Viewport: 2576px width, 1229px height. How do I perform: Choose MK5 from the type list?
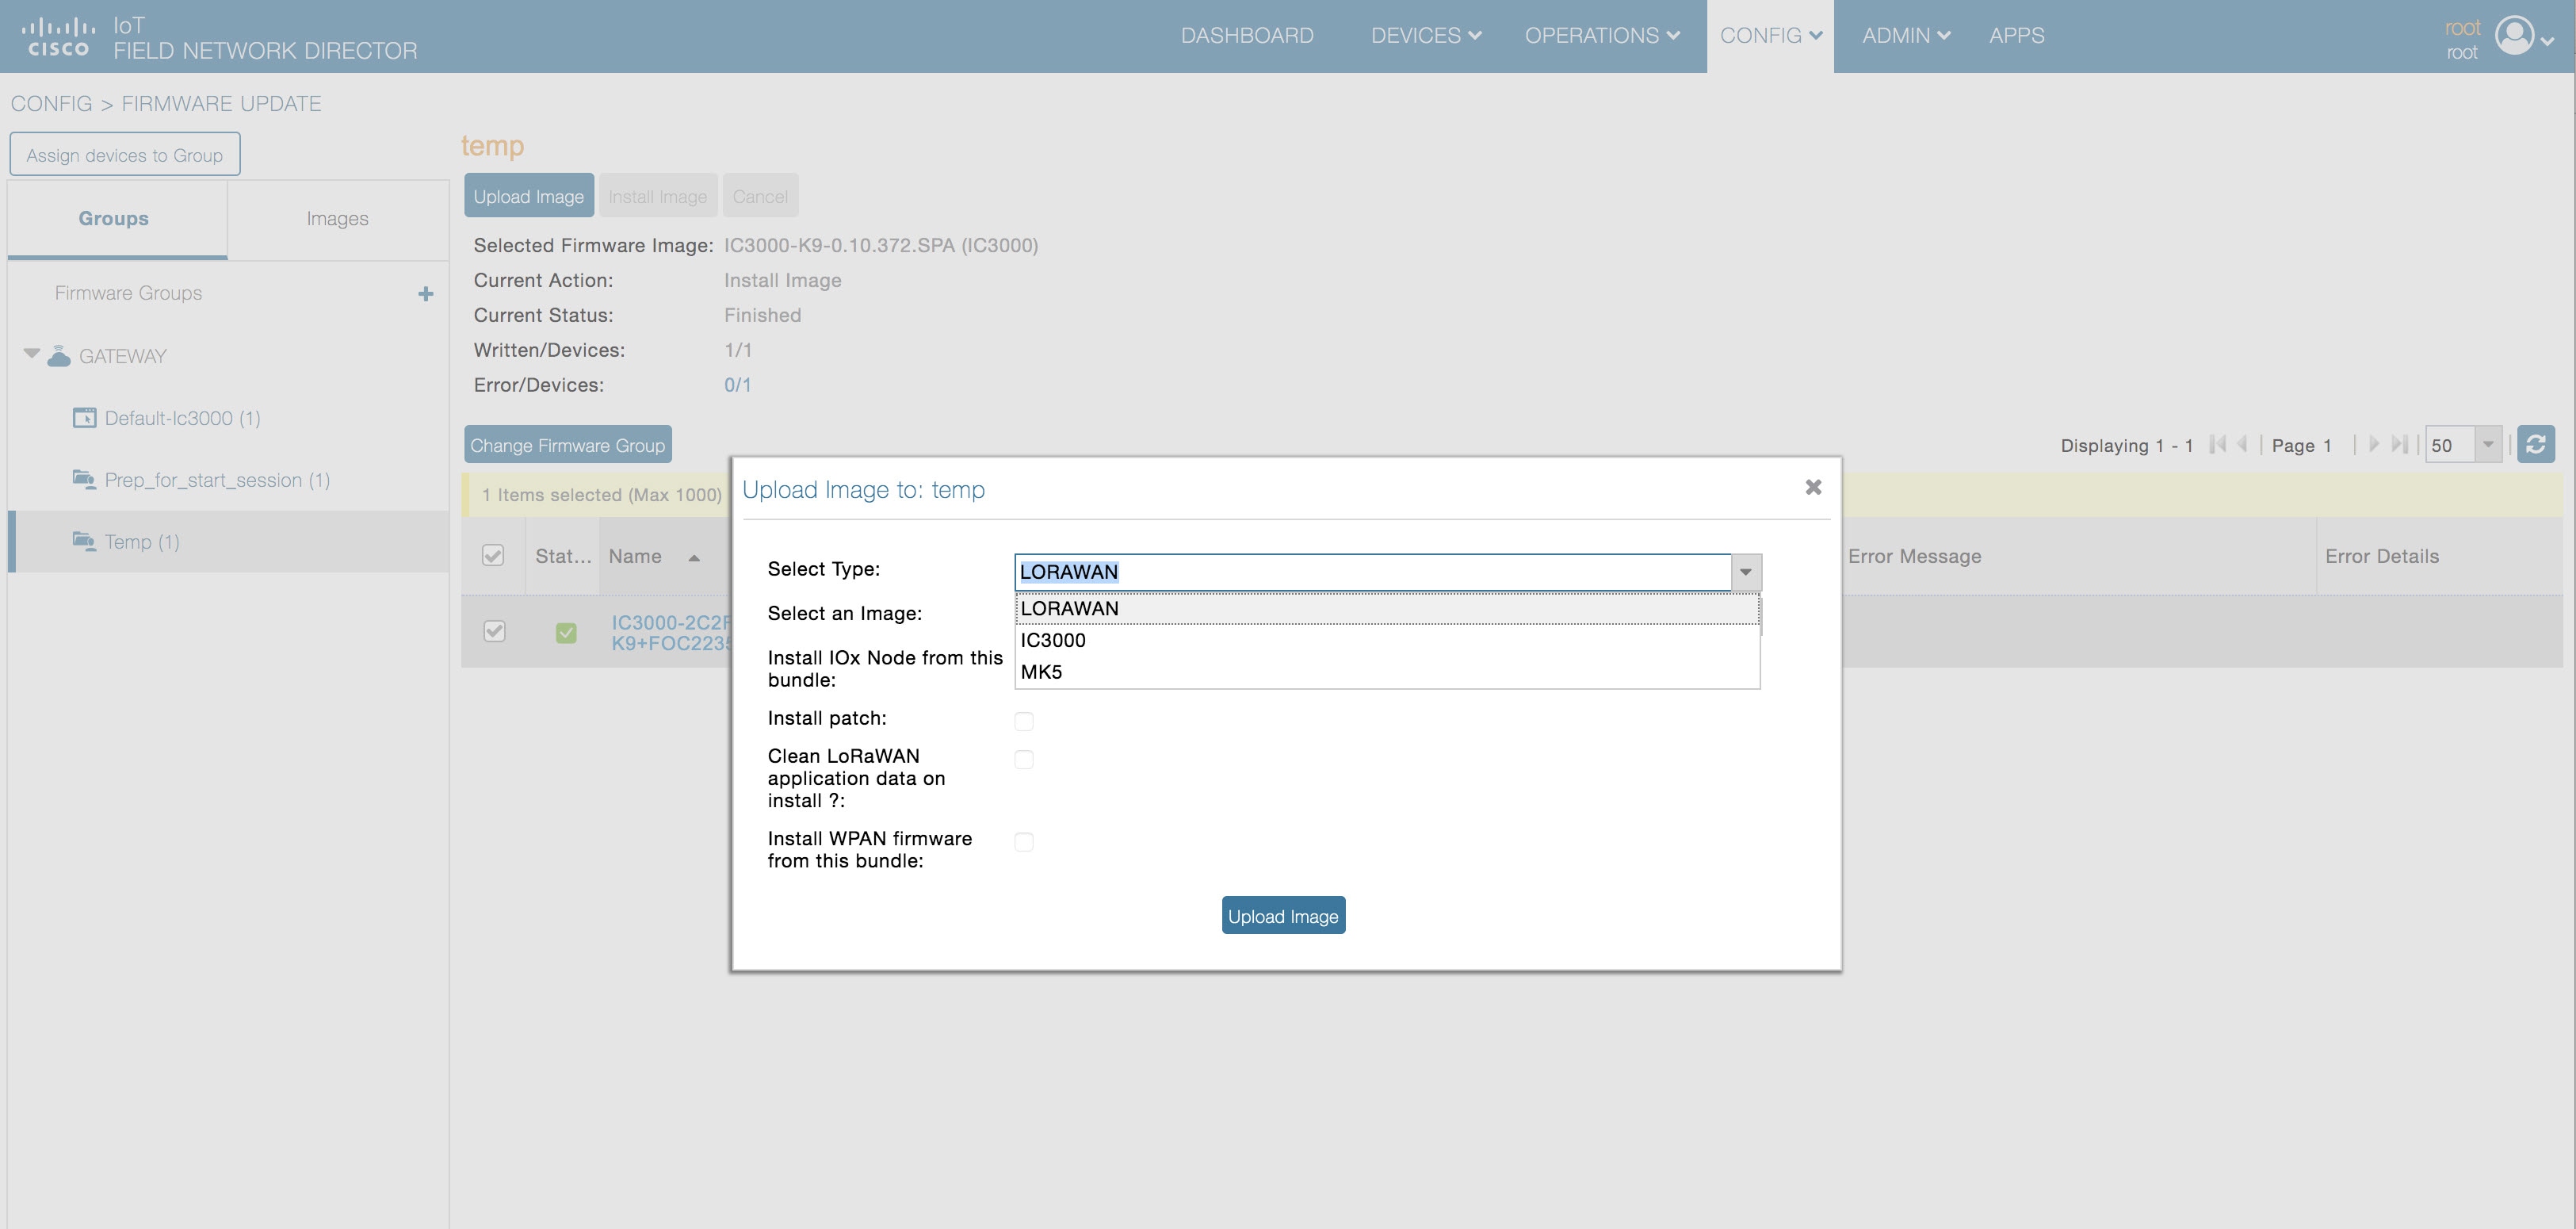(1387, 672)
